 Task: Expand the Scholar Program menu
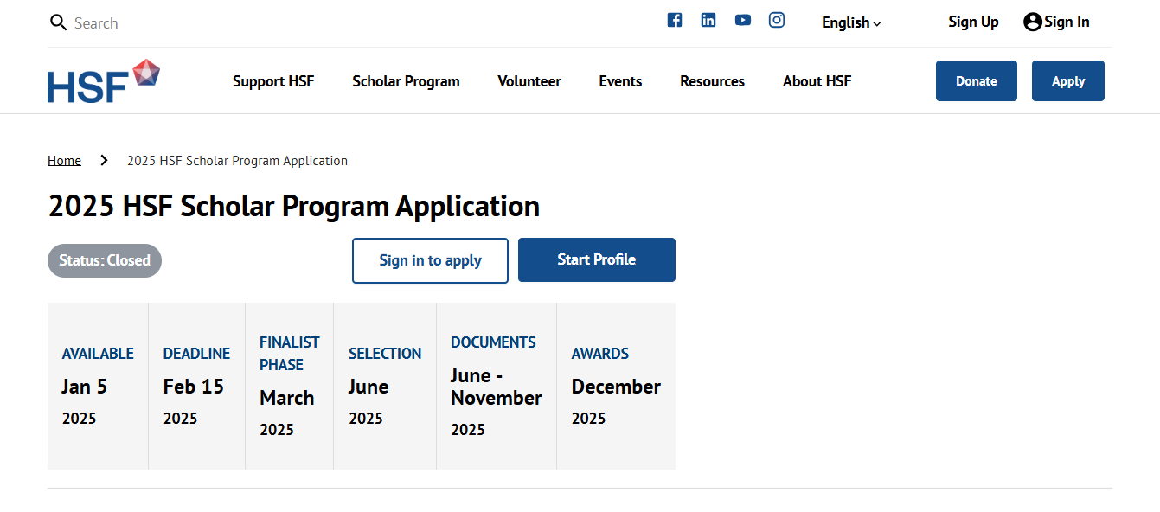(406, 80)
